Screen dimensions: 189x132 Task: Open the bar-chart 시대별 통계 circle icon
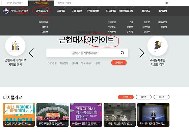pos(15,46)
